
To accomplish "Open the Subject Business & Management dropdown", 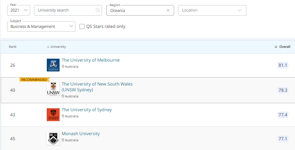I will pyautogui.click(x=41, y=26).
